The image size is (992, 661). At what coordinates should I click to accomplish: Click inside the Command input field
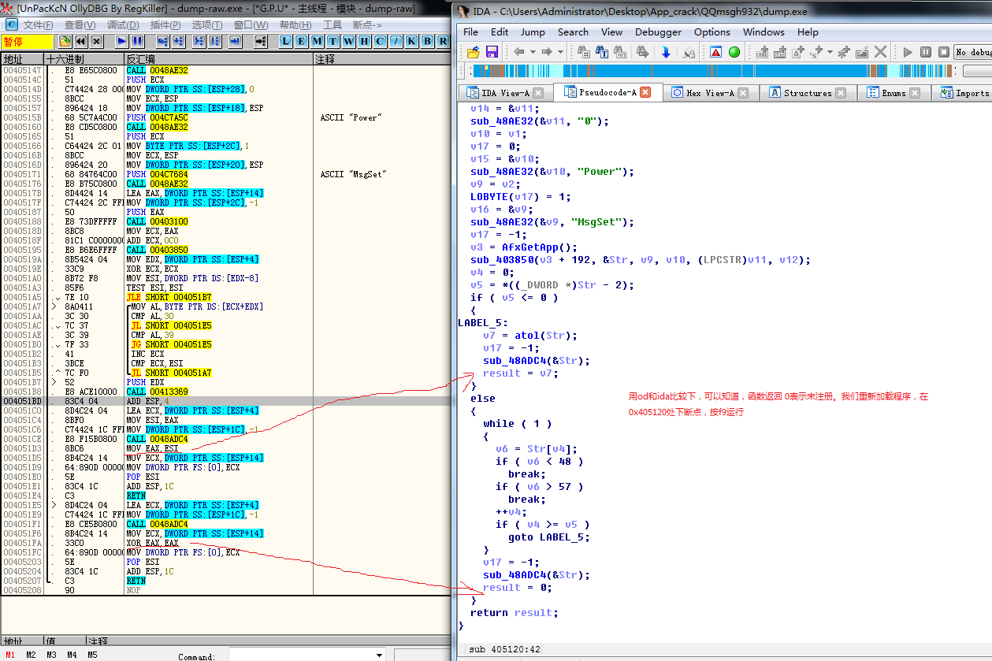coord(299,655)
